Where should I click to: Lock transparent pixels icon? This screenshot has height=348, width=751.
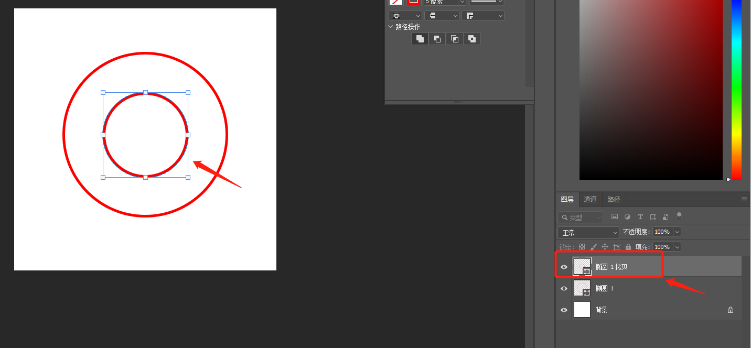582,247
